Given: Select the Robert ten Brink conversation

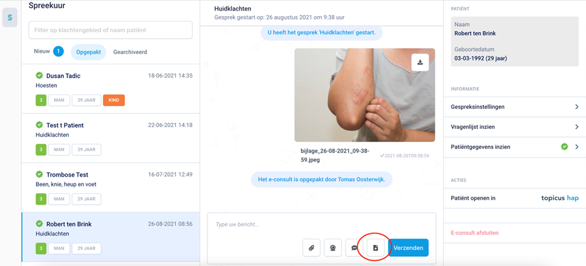Looking at the screenshot, I should [x=111, y=237].
